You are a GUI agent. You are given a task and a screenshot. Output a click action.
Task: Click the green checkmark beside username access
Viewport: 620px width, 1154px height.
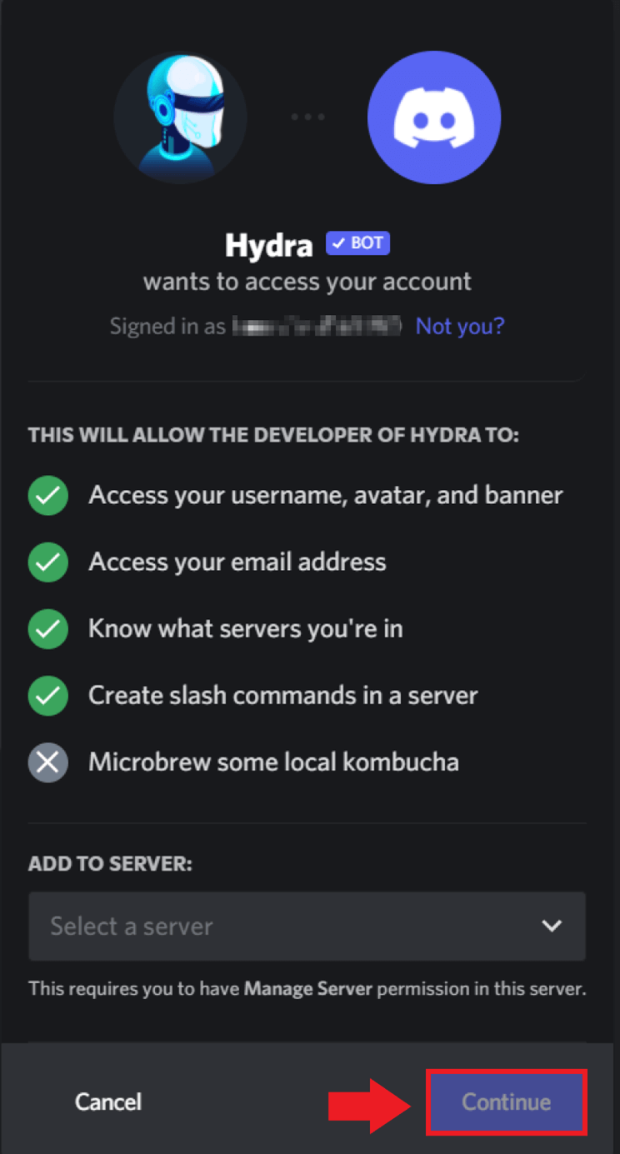point(48,496)
